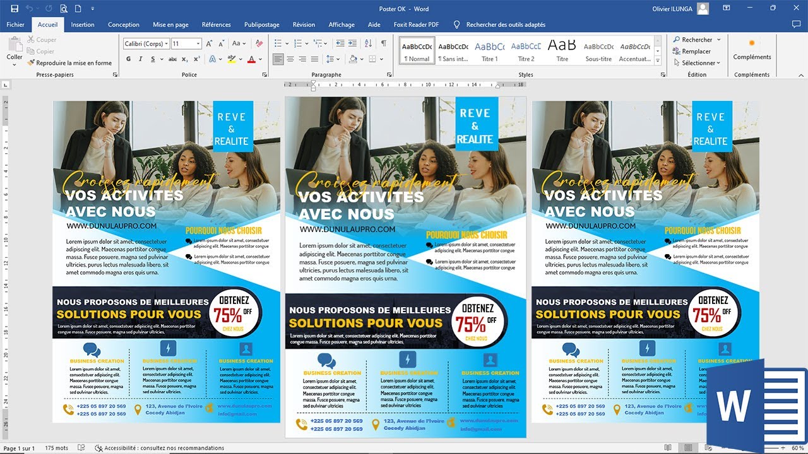Click the sort A-Z icon

coord(369,44)
